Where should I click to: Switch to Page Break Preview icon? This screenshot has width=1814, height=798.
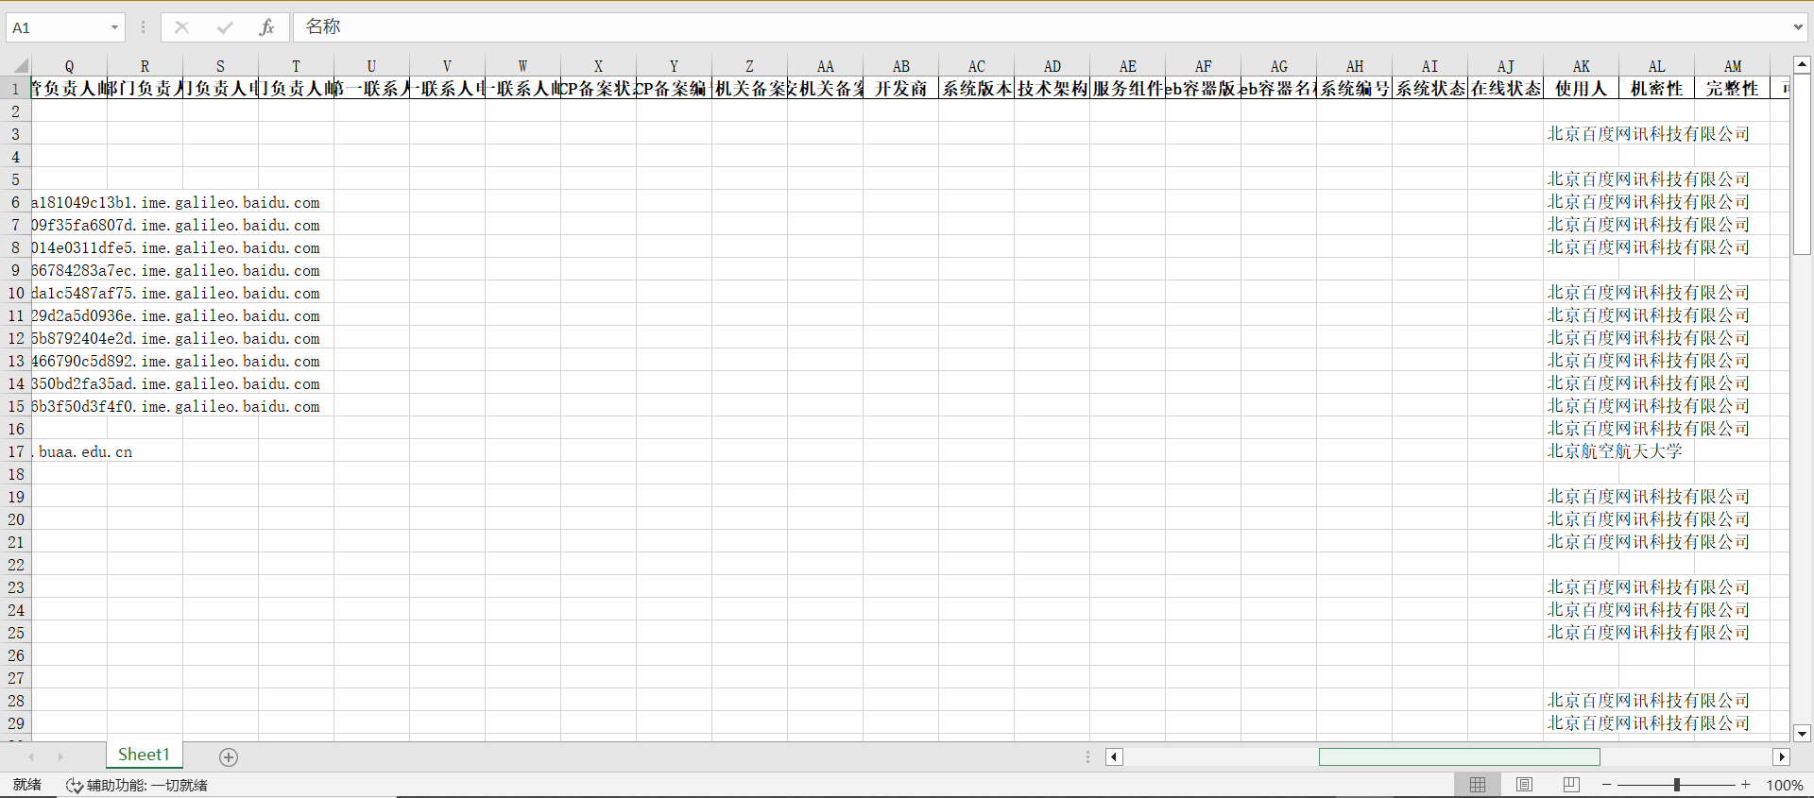coord(1571,785)
